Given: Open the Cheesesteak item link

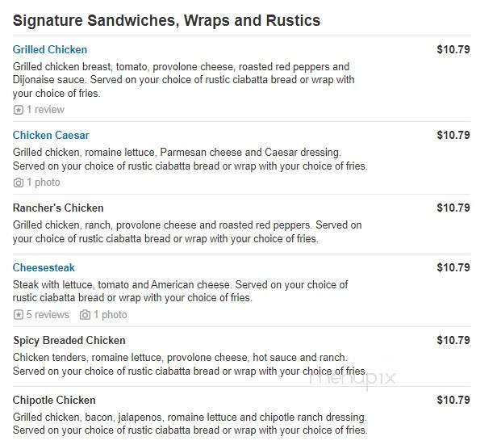Looking at the screenshot, I should (44, 268).
